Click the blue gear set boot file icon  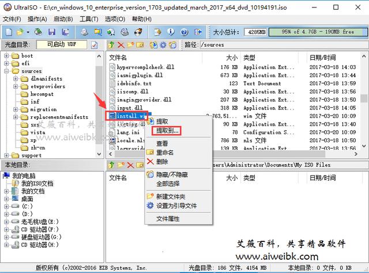(163, 45)
